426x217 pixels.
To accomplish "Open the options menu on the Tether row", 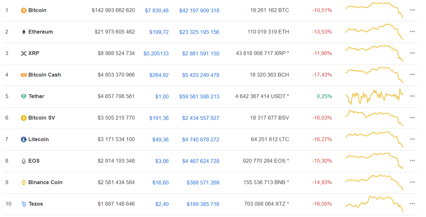I will click(412, 96).
